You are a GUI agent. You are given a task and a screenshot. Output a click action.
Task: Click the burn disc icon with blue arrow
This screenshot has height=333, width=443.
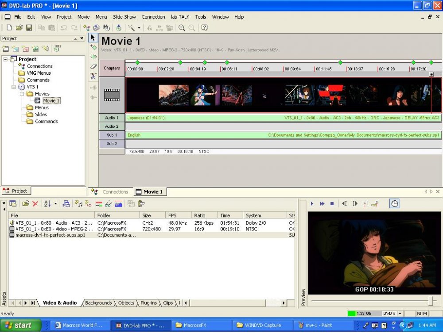[119, 27]
